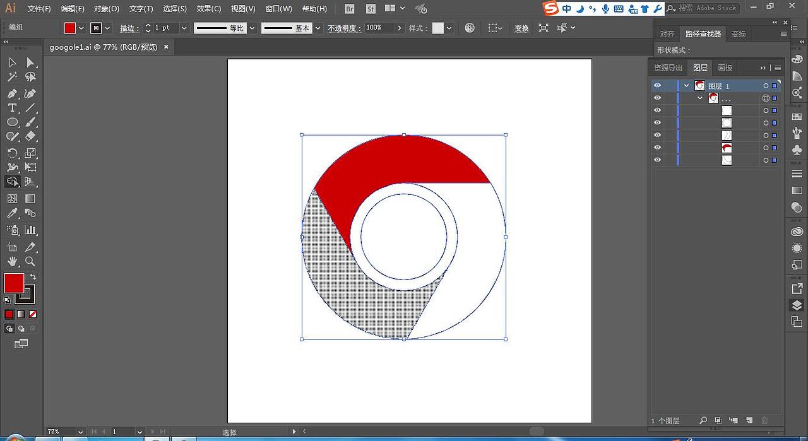808x441 pixels.
Task: Select the Rotate tool
Action: coord(13,153)
